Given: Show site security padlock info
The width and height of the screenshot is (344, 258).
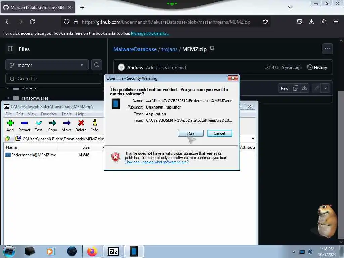Looking at the screenshot, I should [x=76, y=21].
